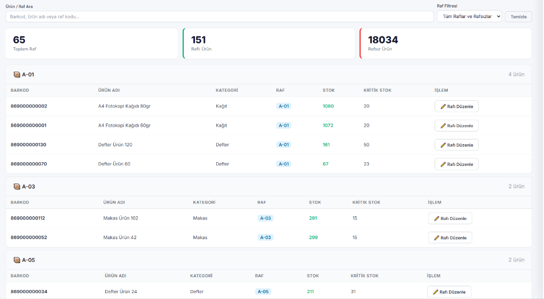This screenshot has width=544, height=299.
Task: Click the STOK column header in A-01 table
Action: (x=328, y=90)
